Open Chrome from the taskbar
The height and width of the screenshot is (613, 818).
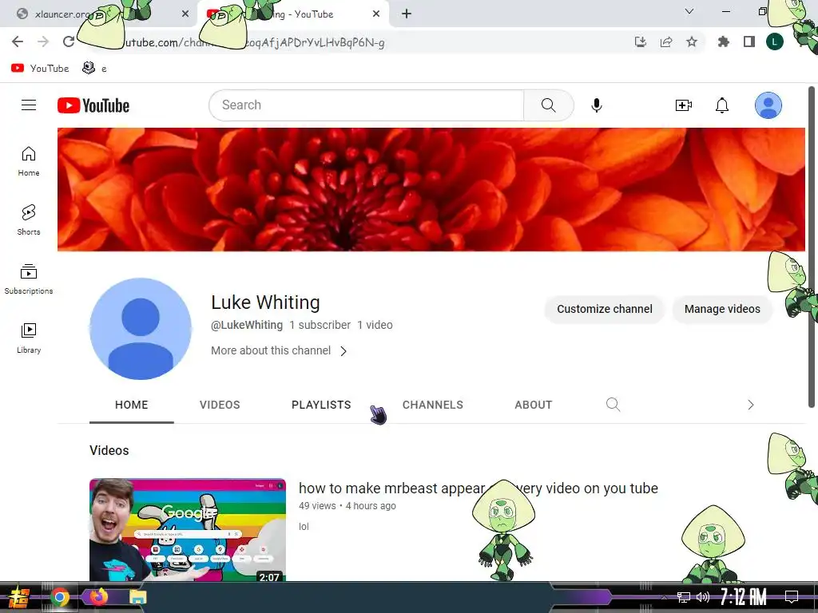pos(60,597)
